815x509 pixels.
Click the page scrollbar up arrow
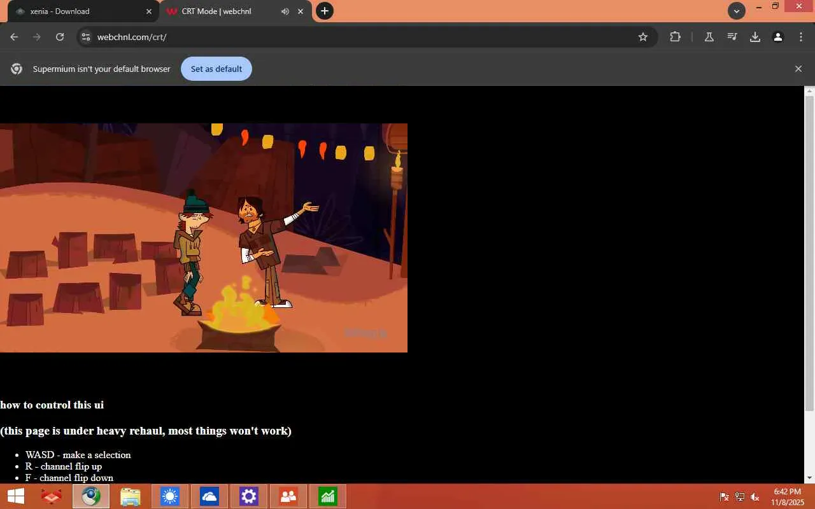click(810, 91)
